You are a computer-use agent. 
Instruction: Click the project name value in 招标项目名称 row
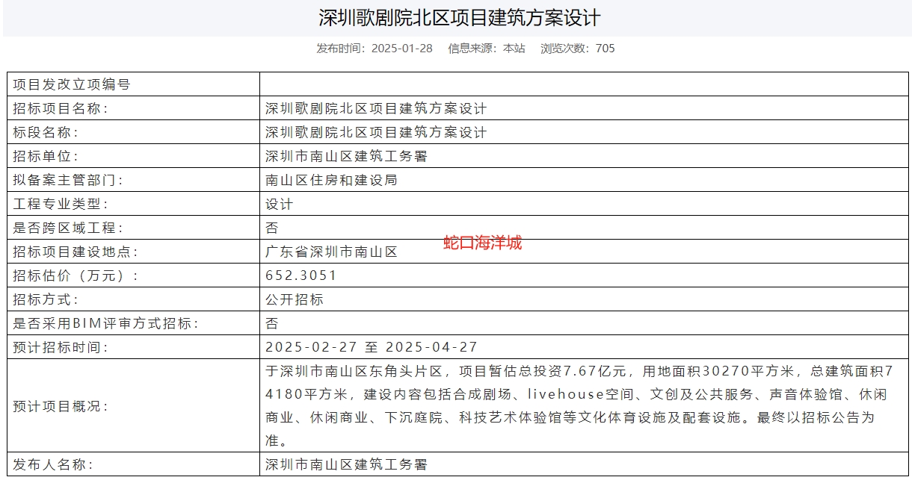tap(376, 108)
